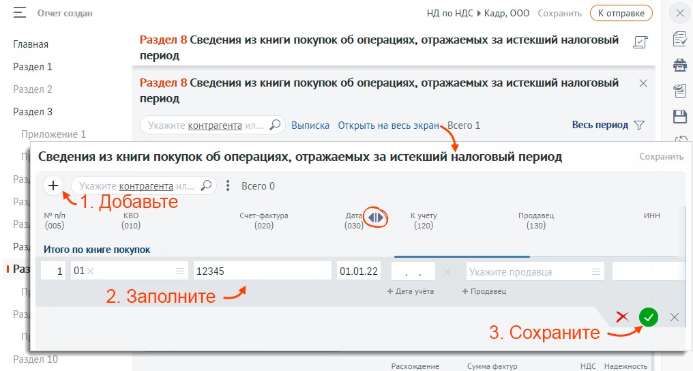Viewport: 693px width, 371px height.
Task: Clear the К учету date with the x icon
Action: point(447,271)
